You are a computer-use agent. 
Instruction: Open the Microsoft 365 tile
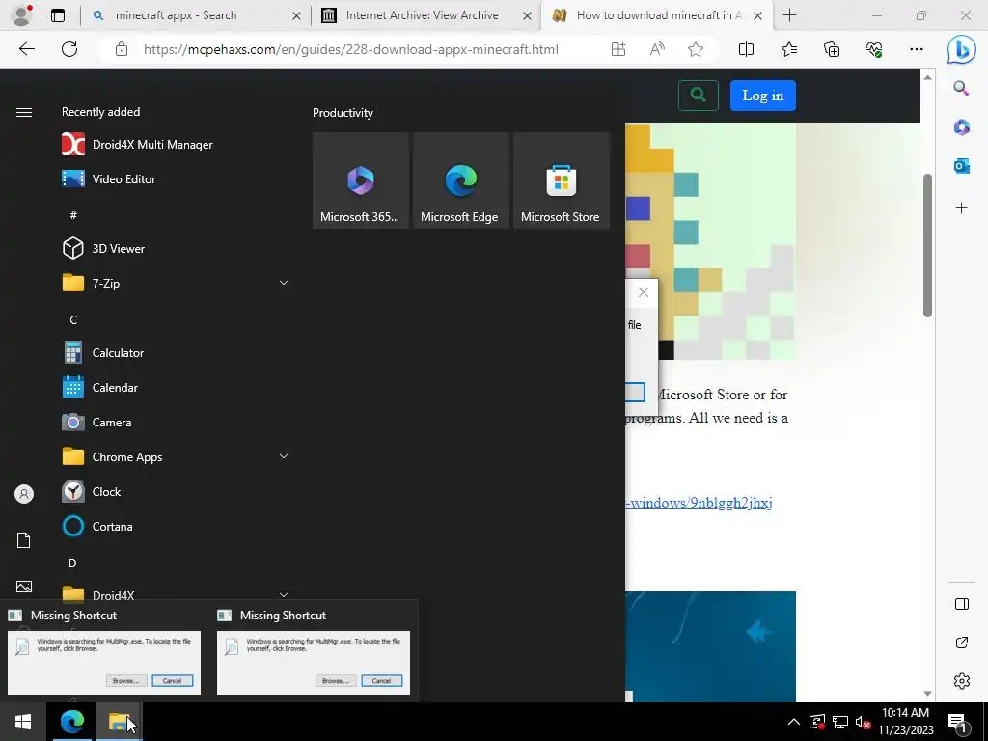(361, 180)
